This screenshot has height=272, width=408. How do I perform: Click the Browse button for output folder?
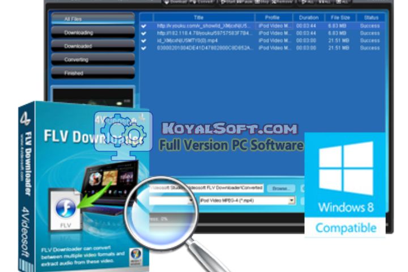coord(280,188)
